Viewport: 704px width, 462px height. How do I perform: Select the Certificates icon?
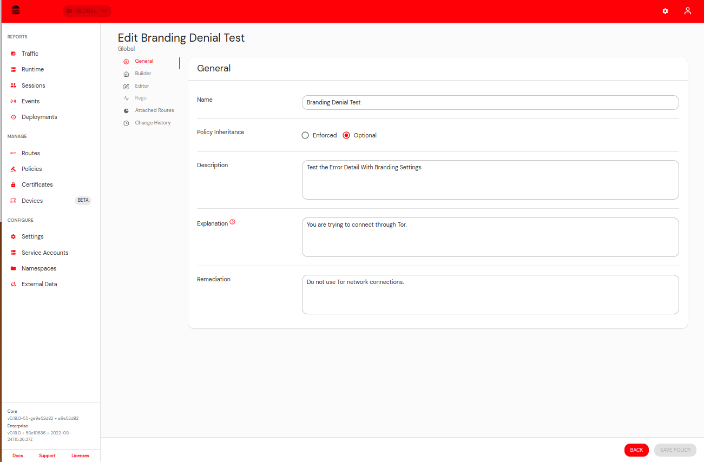tap(13, 184)
